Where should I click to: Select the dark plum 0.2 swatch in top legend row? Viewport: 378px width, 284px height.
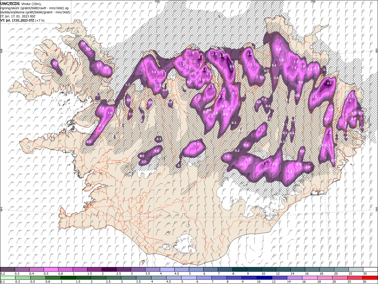(x=7, y=270)
